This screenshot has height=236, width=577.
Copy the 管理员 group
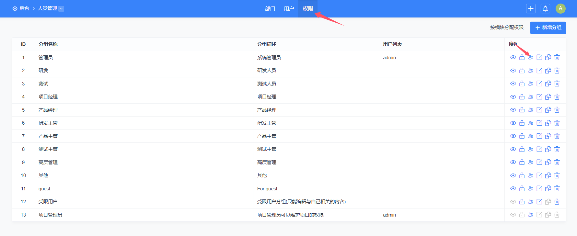click(x=548, y=57)
